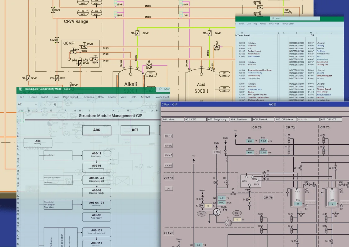
Task: Click the TIC controller bubble
Action: coord(201,214)
